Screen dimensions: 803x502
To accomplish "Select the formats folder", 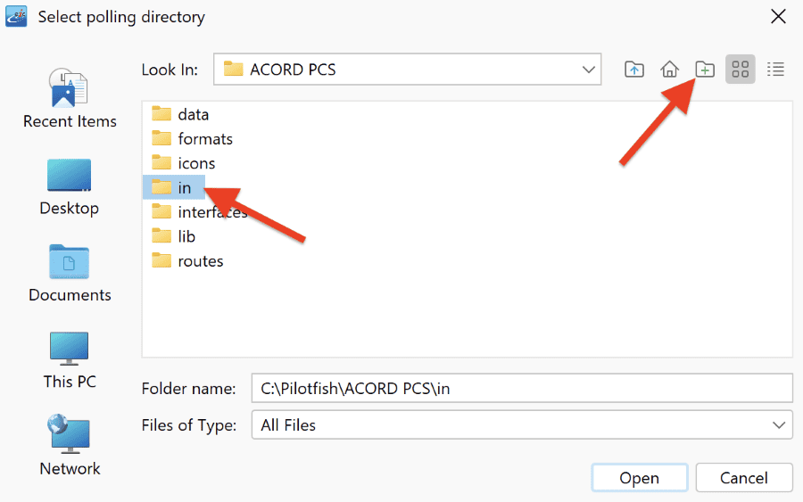I will [192, 139].
